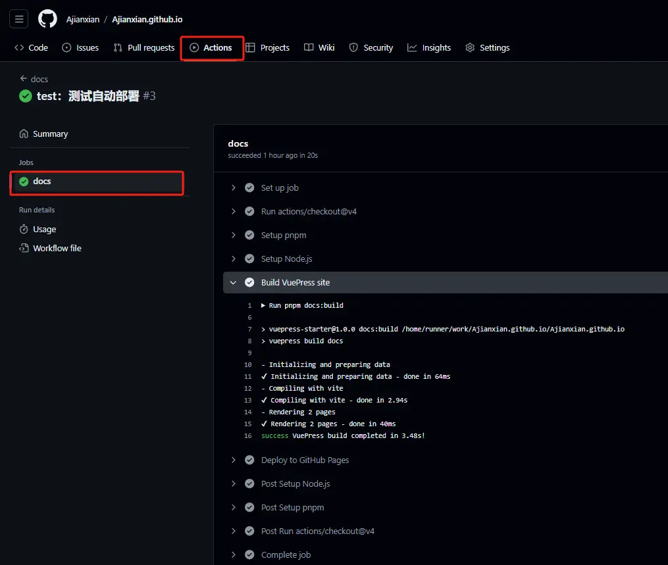Click the Actions play icon
The image size is (668, 565).
point(194,48)
